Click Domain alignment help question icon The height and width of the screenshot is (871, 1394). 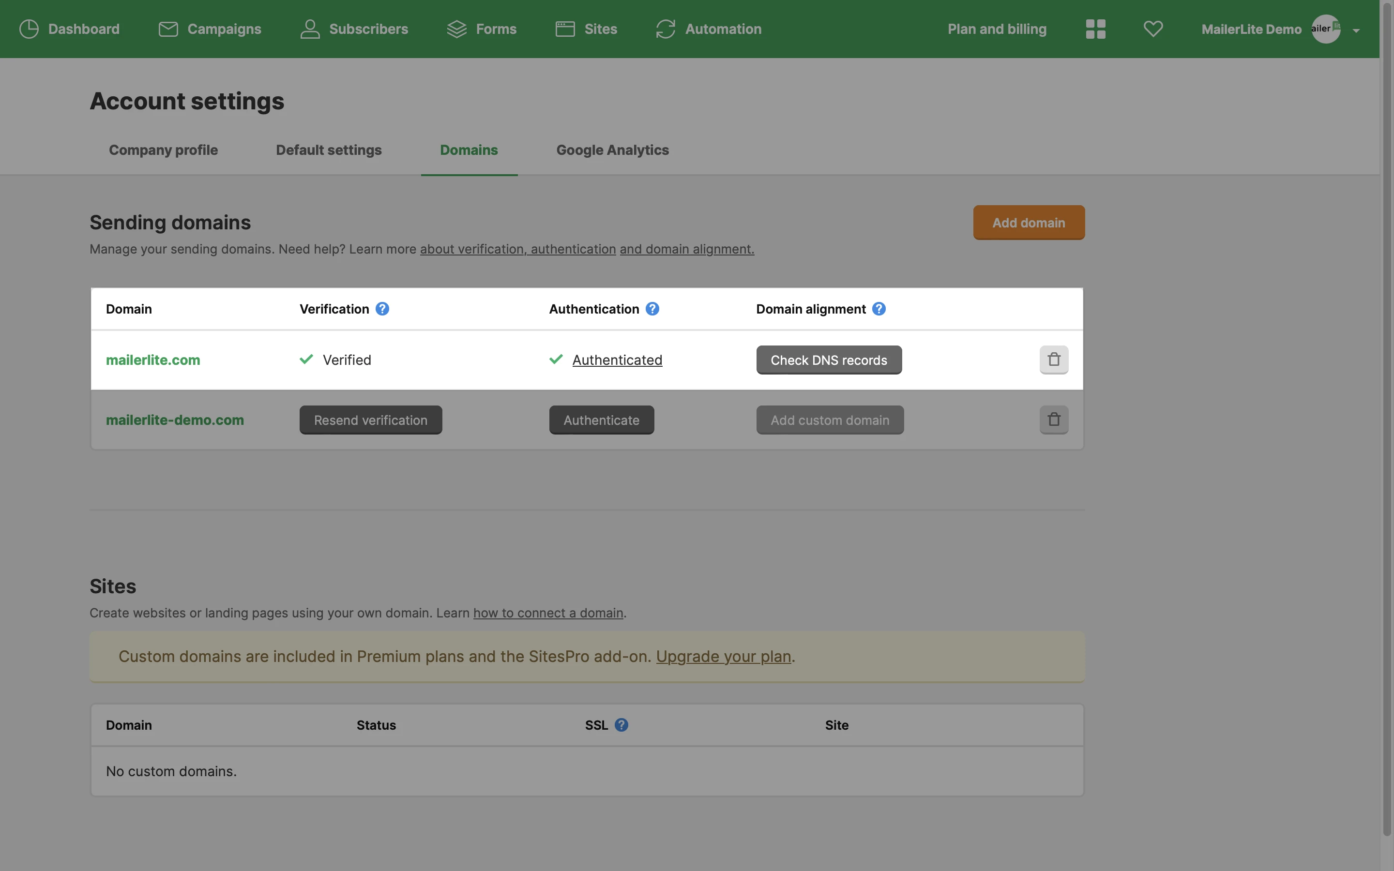(879, 309)
